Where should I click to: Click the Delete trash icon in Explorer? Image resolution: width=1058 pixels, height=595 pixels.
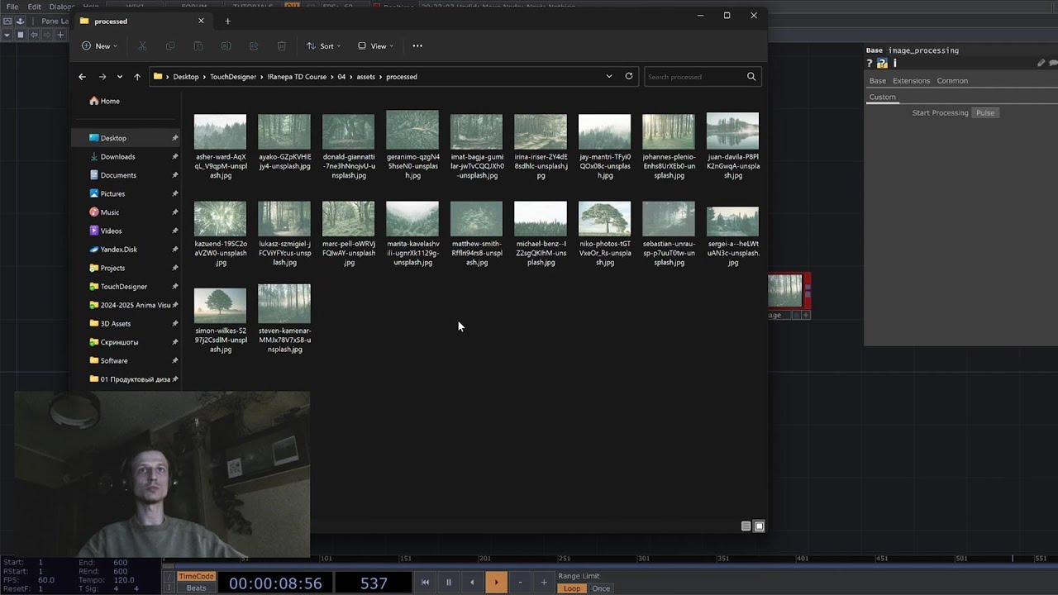click(282, 46)
